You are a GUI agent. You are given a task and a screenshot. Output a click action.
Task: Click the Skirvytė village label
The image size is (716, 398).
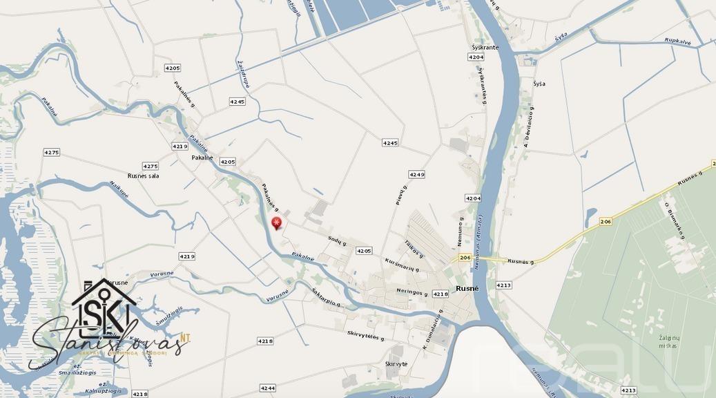coord(396,363)
